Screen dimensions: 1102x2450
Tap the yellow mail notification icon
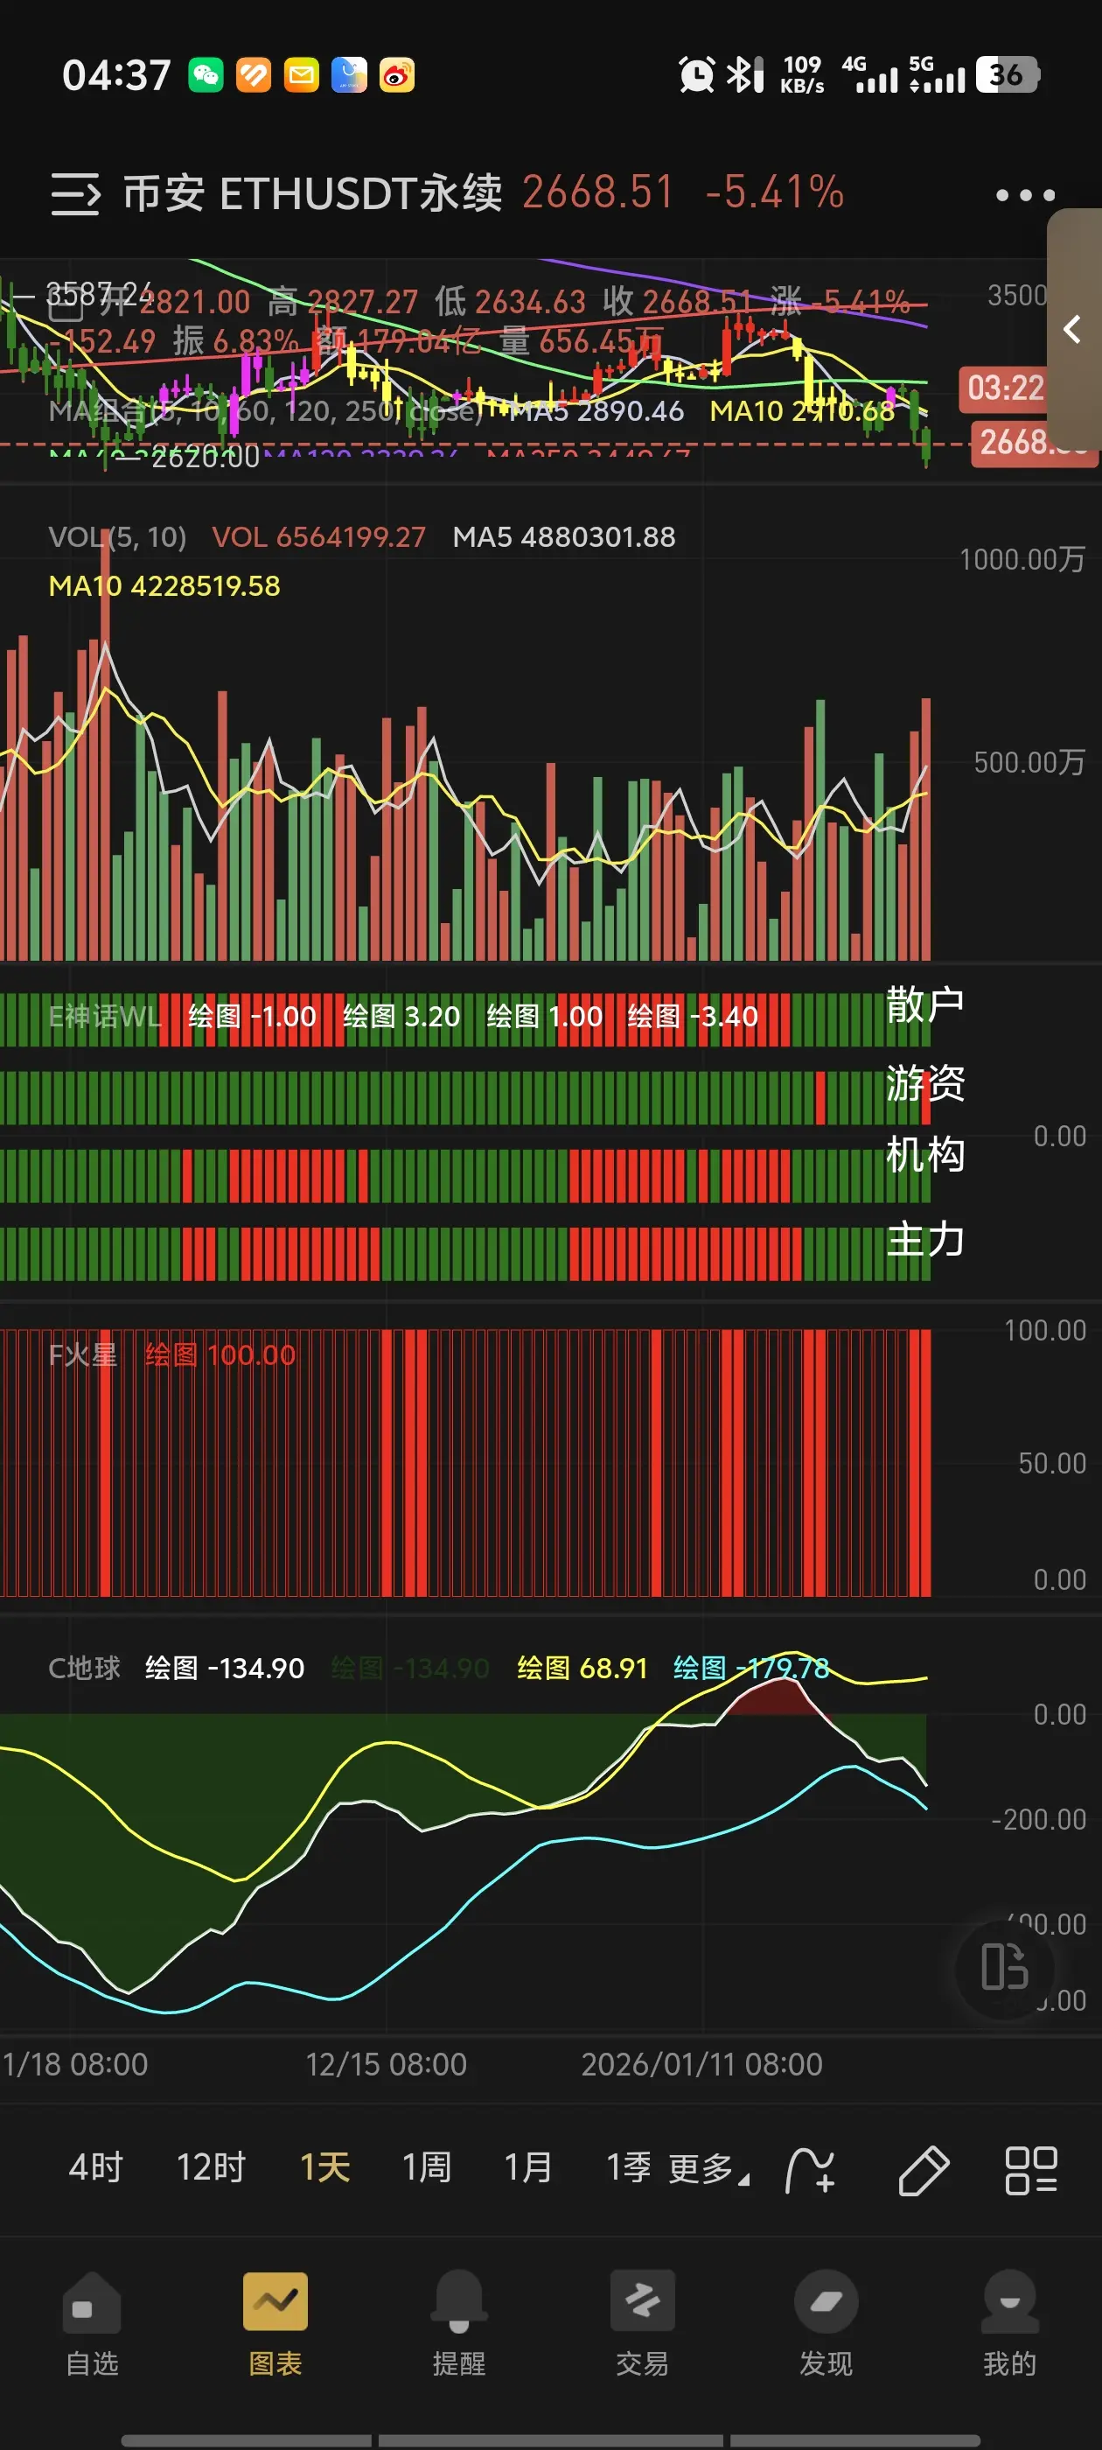302,75
